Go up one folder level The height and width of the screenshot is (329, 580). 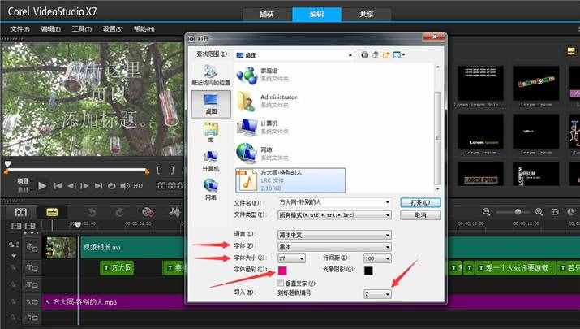[x=375, y=55]
